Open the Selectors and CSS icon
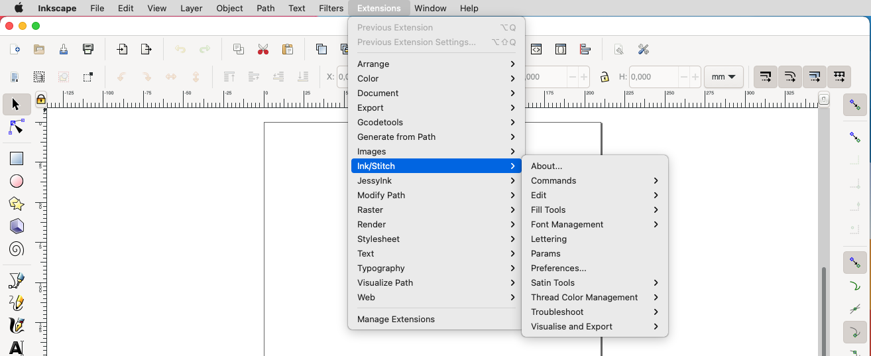 [x=561, y=49]
